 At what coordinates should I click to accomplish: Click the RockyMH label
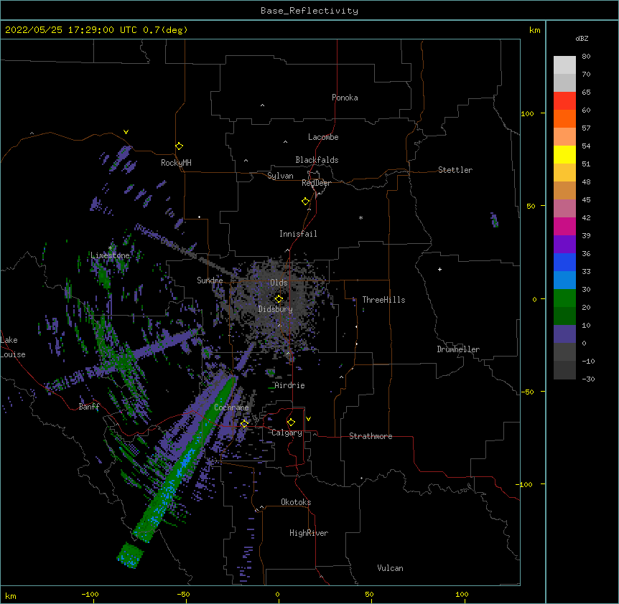point(176,163)
